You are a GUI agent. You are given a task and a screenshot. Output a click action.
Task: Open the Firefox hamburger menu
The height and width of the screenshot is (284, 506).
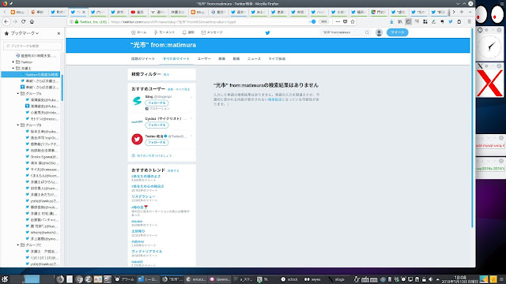469,21
